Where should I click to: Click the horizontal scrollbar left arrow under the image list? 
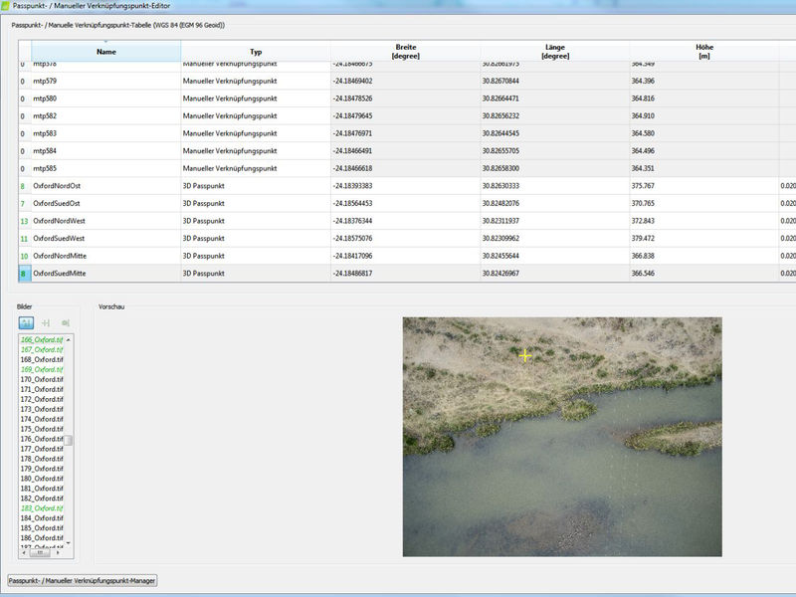[x=23, y=553]
